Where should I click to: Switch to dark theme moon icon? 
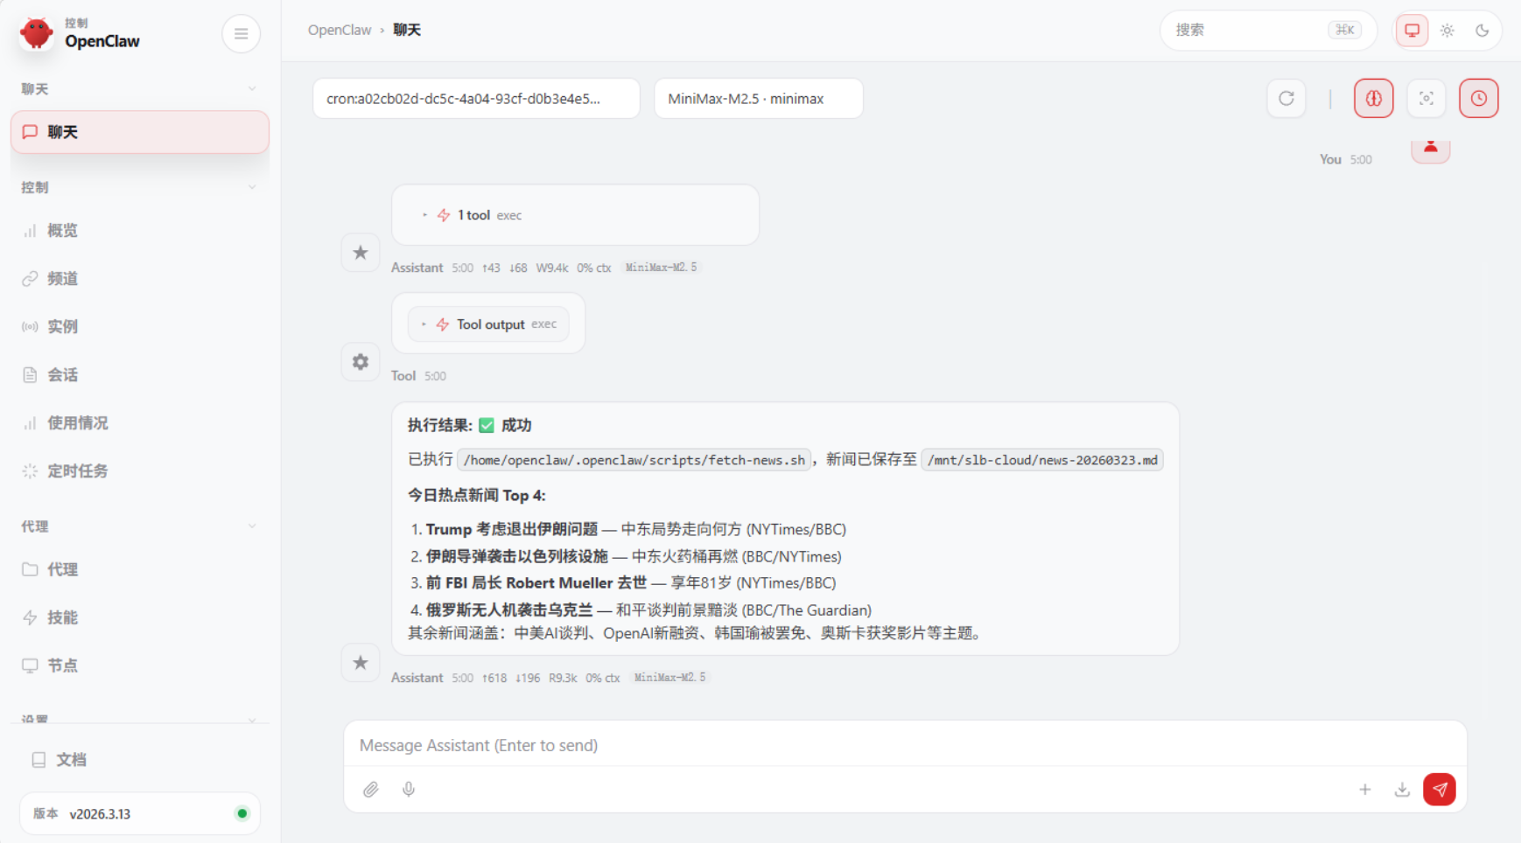click(x=1482, y=31)
